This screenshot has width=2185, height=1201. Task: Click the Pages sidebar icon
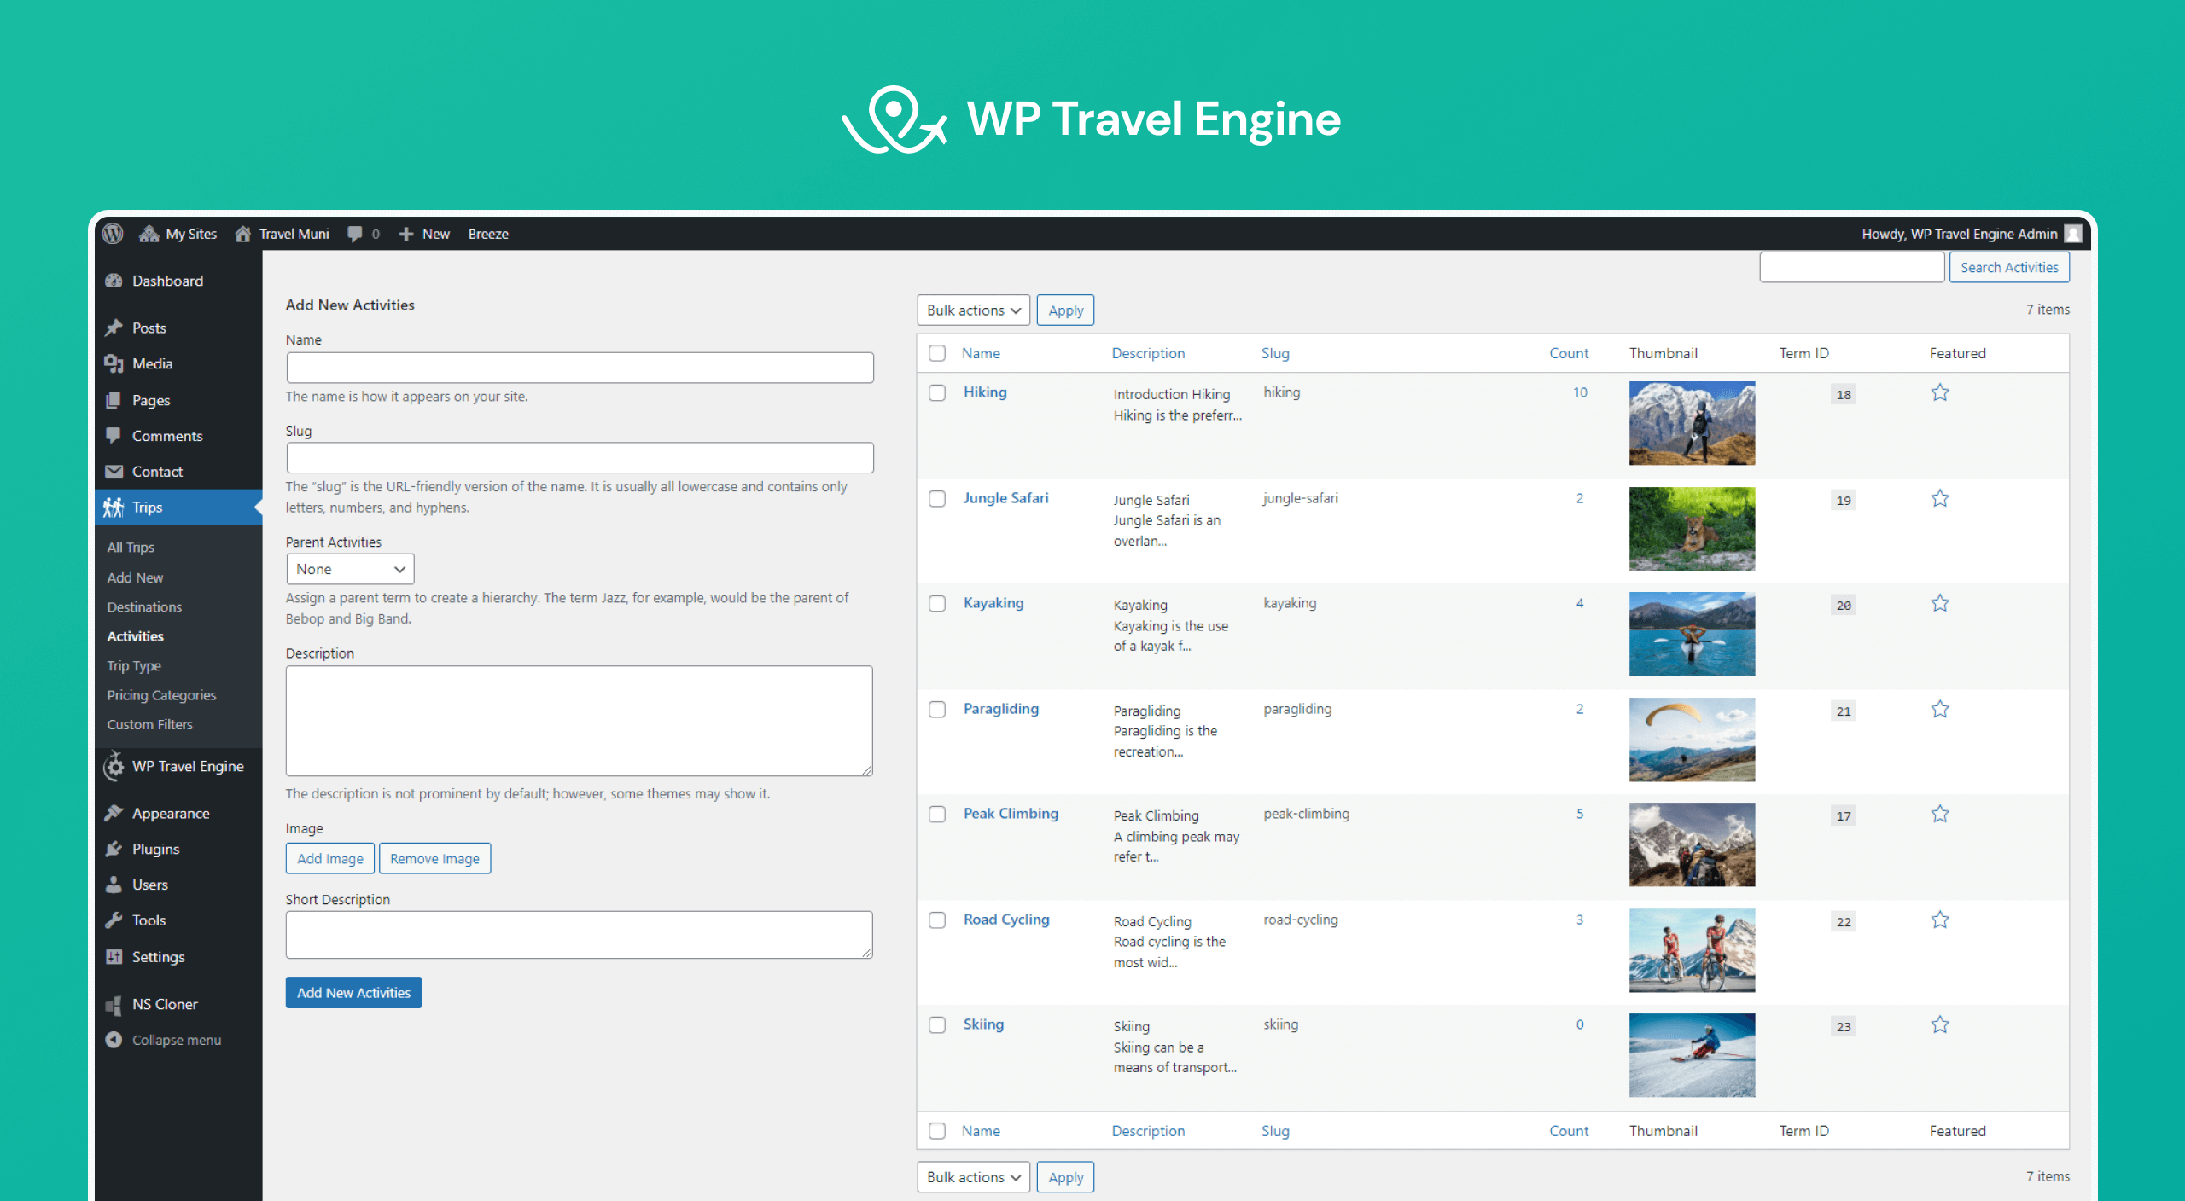click(x=114, y=400)
